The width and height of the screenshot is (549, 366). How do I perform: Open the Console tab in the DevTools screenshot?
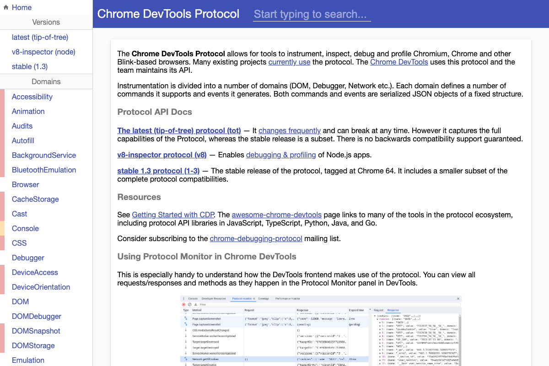[192, 299]
